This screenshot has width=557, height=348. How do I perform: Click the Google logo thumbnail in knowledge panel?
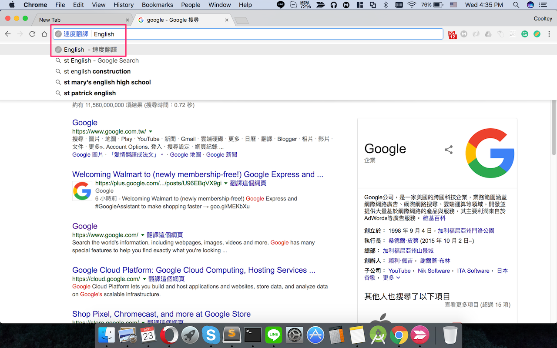click(490, 153)
